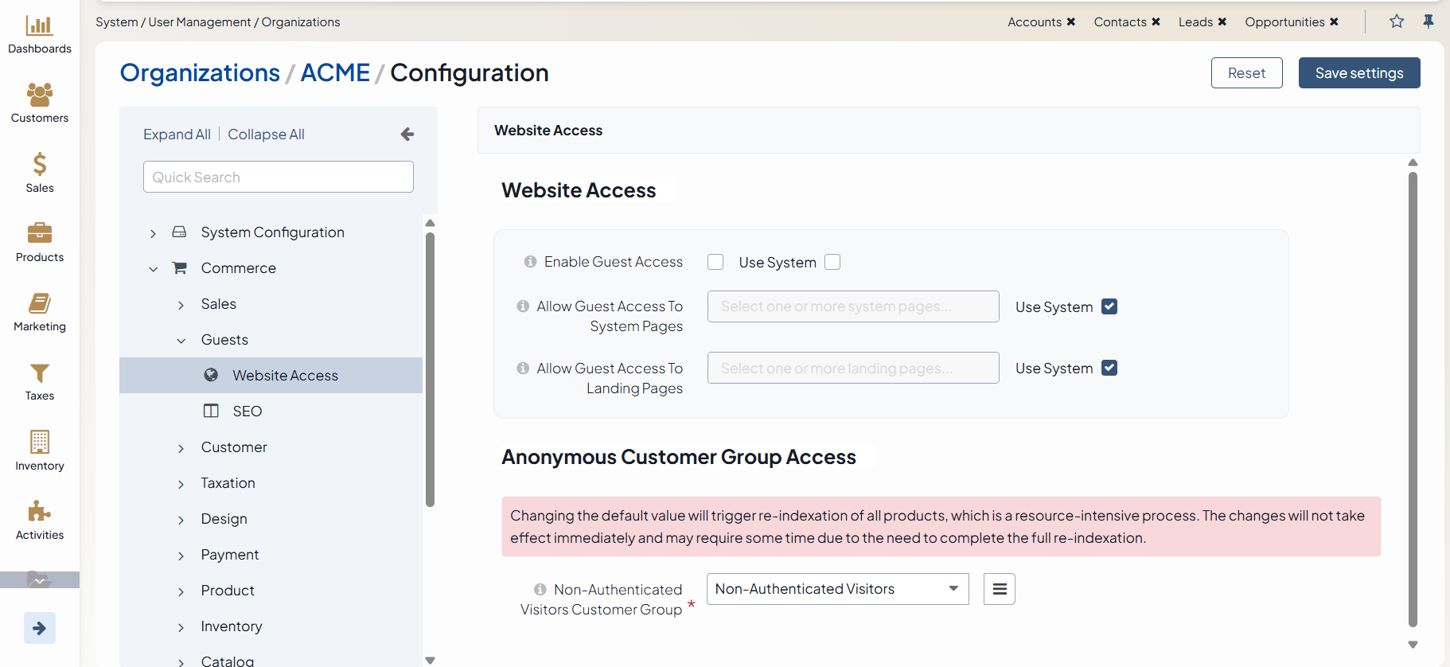Expand the System Configuration tree node

click(153, 233)
